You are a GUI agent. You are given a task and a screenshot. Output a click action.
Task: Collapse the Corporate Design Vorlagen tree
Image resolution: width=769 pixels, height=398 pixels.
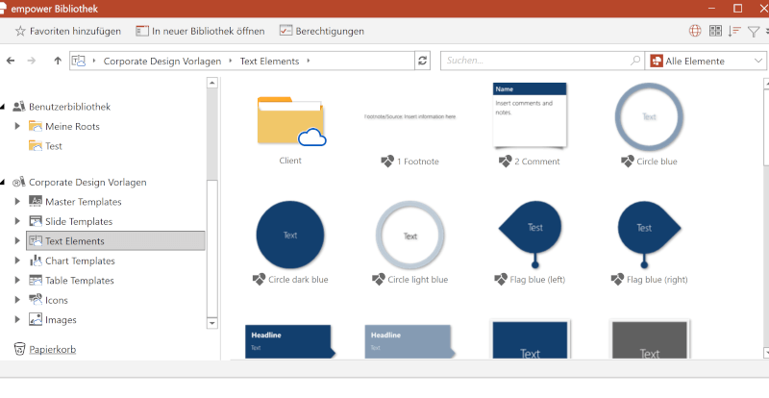(x=3, y=183)
